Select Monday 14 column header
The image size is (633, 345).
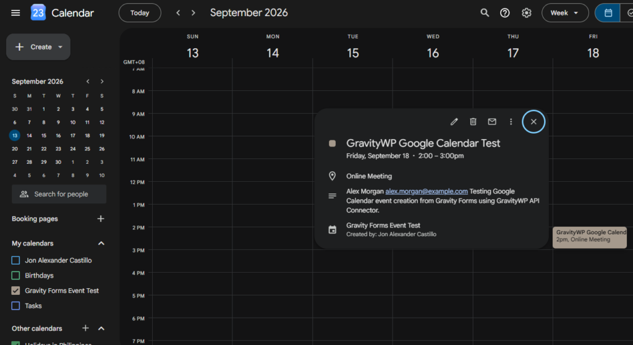click(273, 47)
